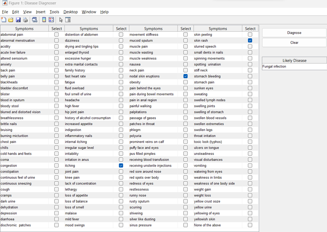This screenshot has height=232, width=327.
Task: Select the None of the above checkbox
Action: (x=250, y=225)
